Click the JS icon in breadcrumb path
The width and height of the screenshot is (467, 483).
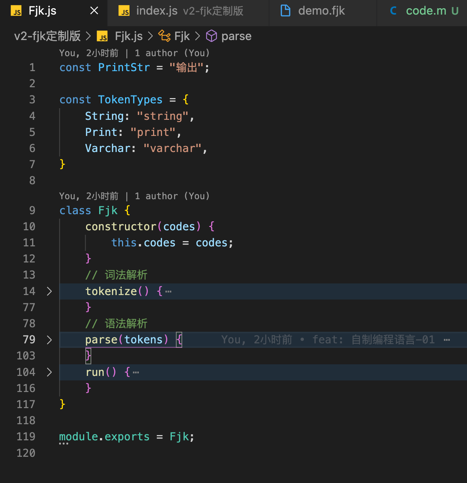102,36
